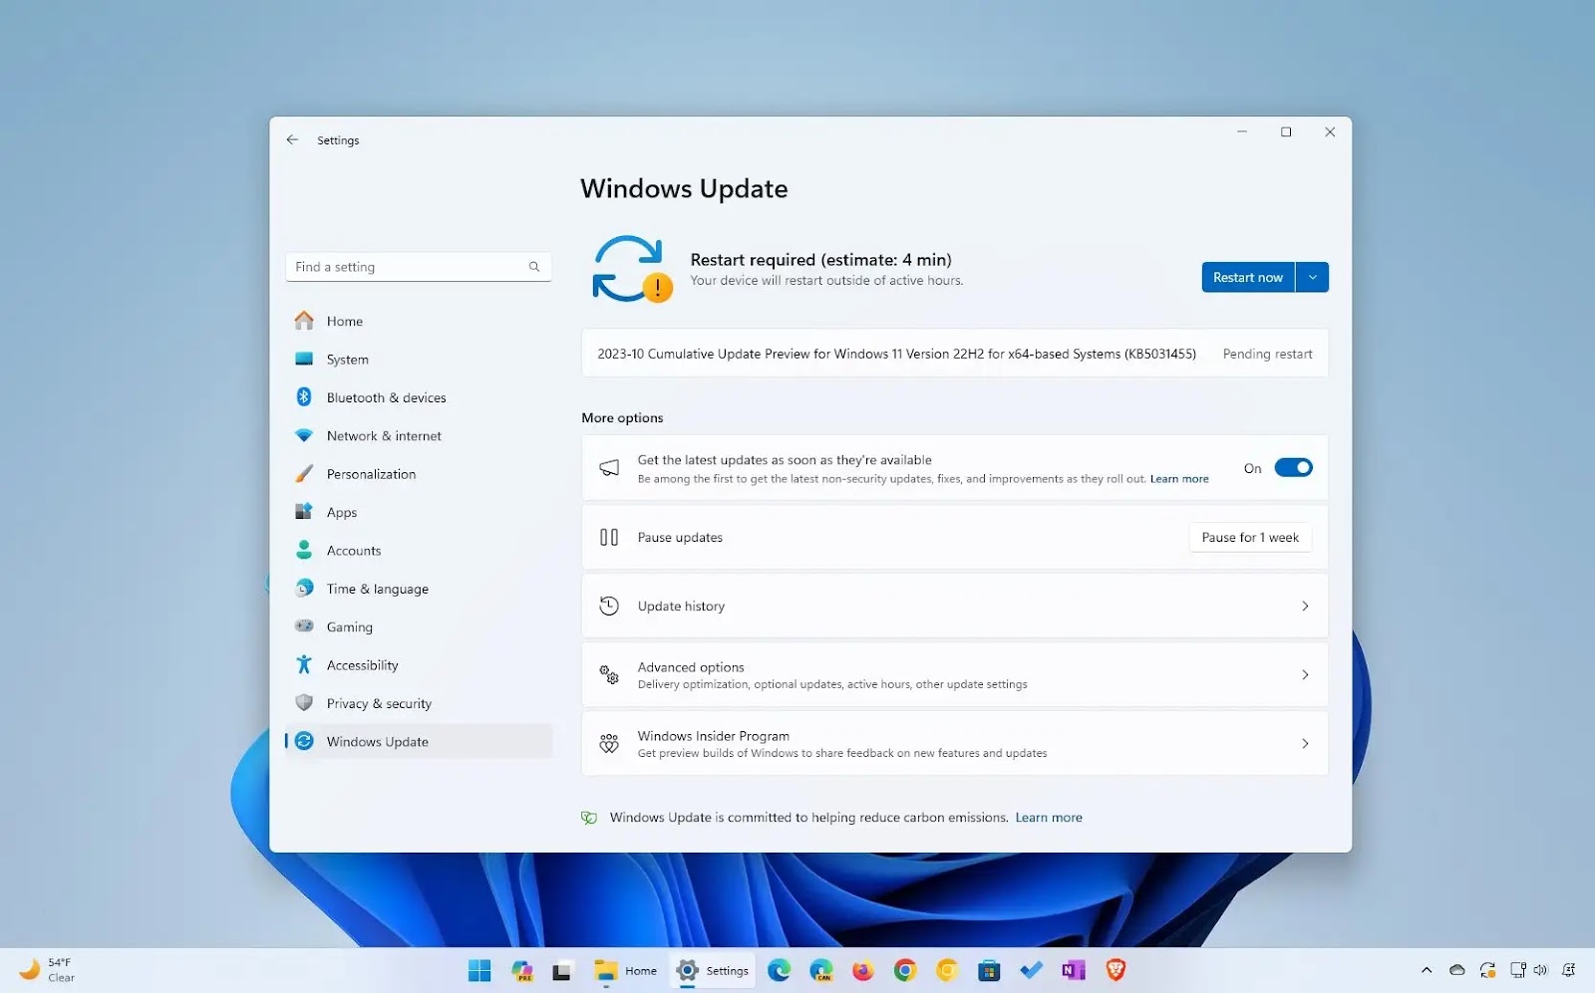
Task: Open Microsoft To Do from the taskbar
Action: (x=1031, y=970)
